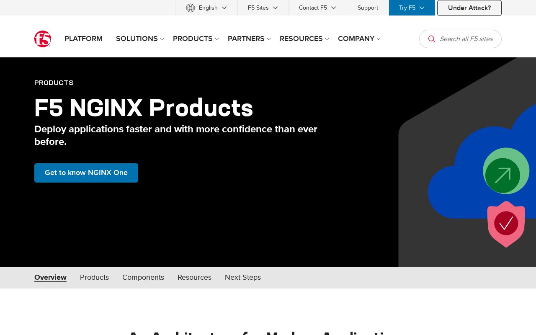Click the F5 logo in the header
The image size is (536, 335).
coord(42,39)
